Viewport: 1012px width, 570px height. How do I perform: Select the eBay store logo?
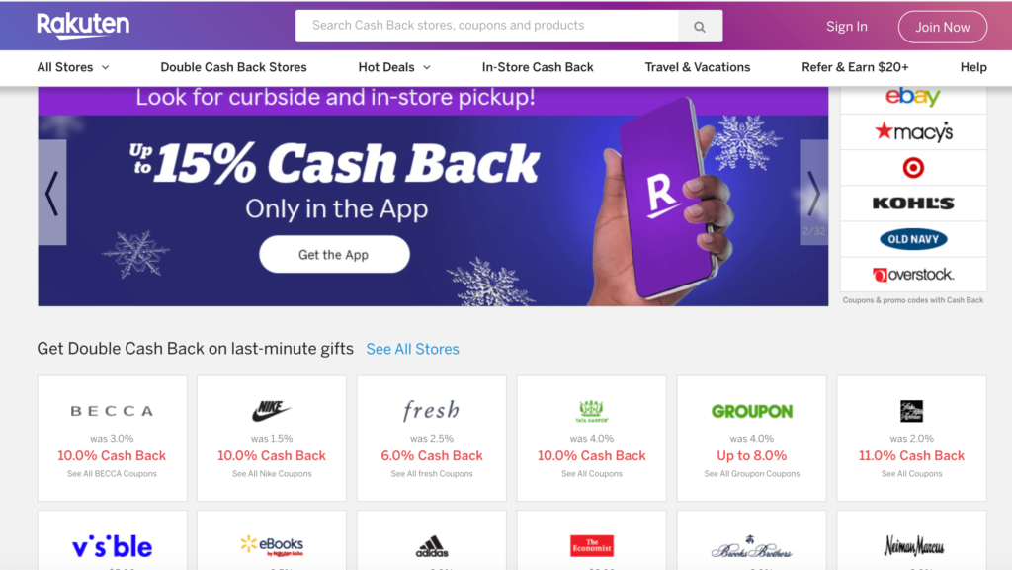(x=912, y=97)
